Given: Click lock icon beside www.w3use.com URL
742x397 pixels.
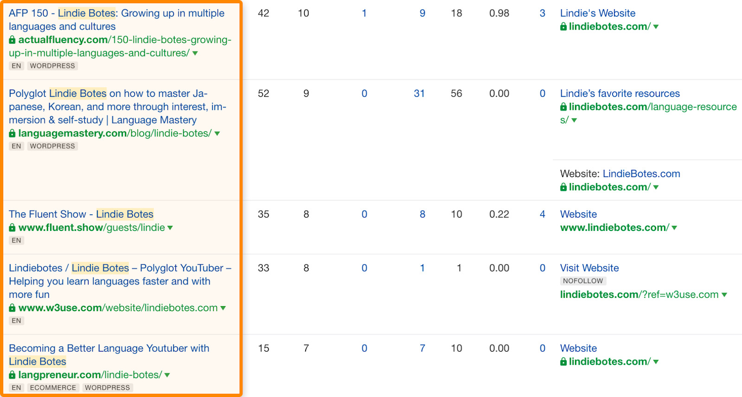Looking at the screenshot, I should pyautogui.click(x=12, y=308).
